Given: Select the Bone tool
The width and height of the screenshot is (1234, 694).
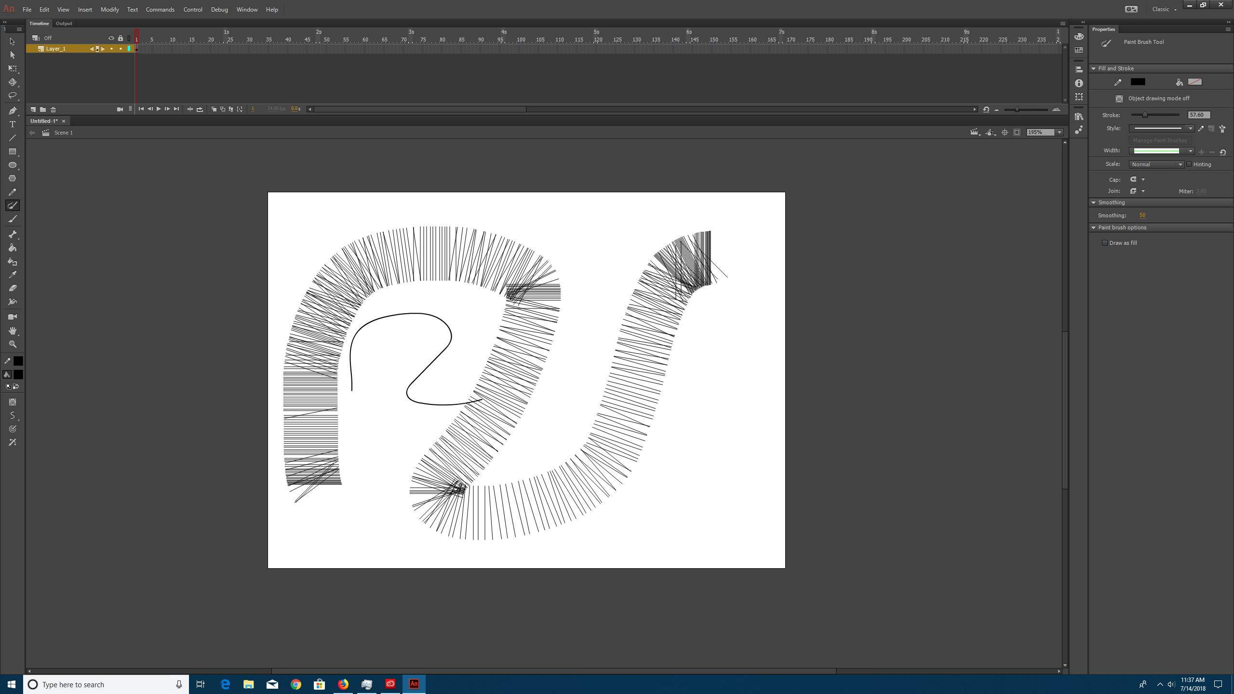Looking at the screenshot, I should point(13,234).
